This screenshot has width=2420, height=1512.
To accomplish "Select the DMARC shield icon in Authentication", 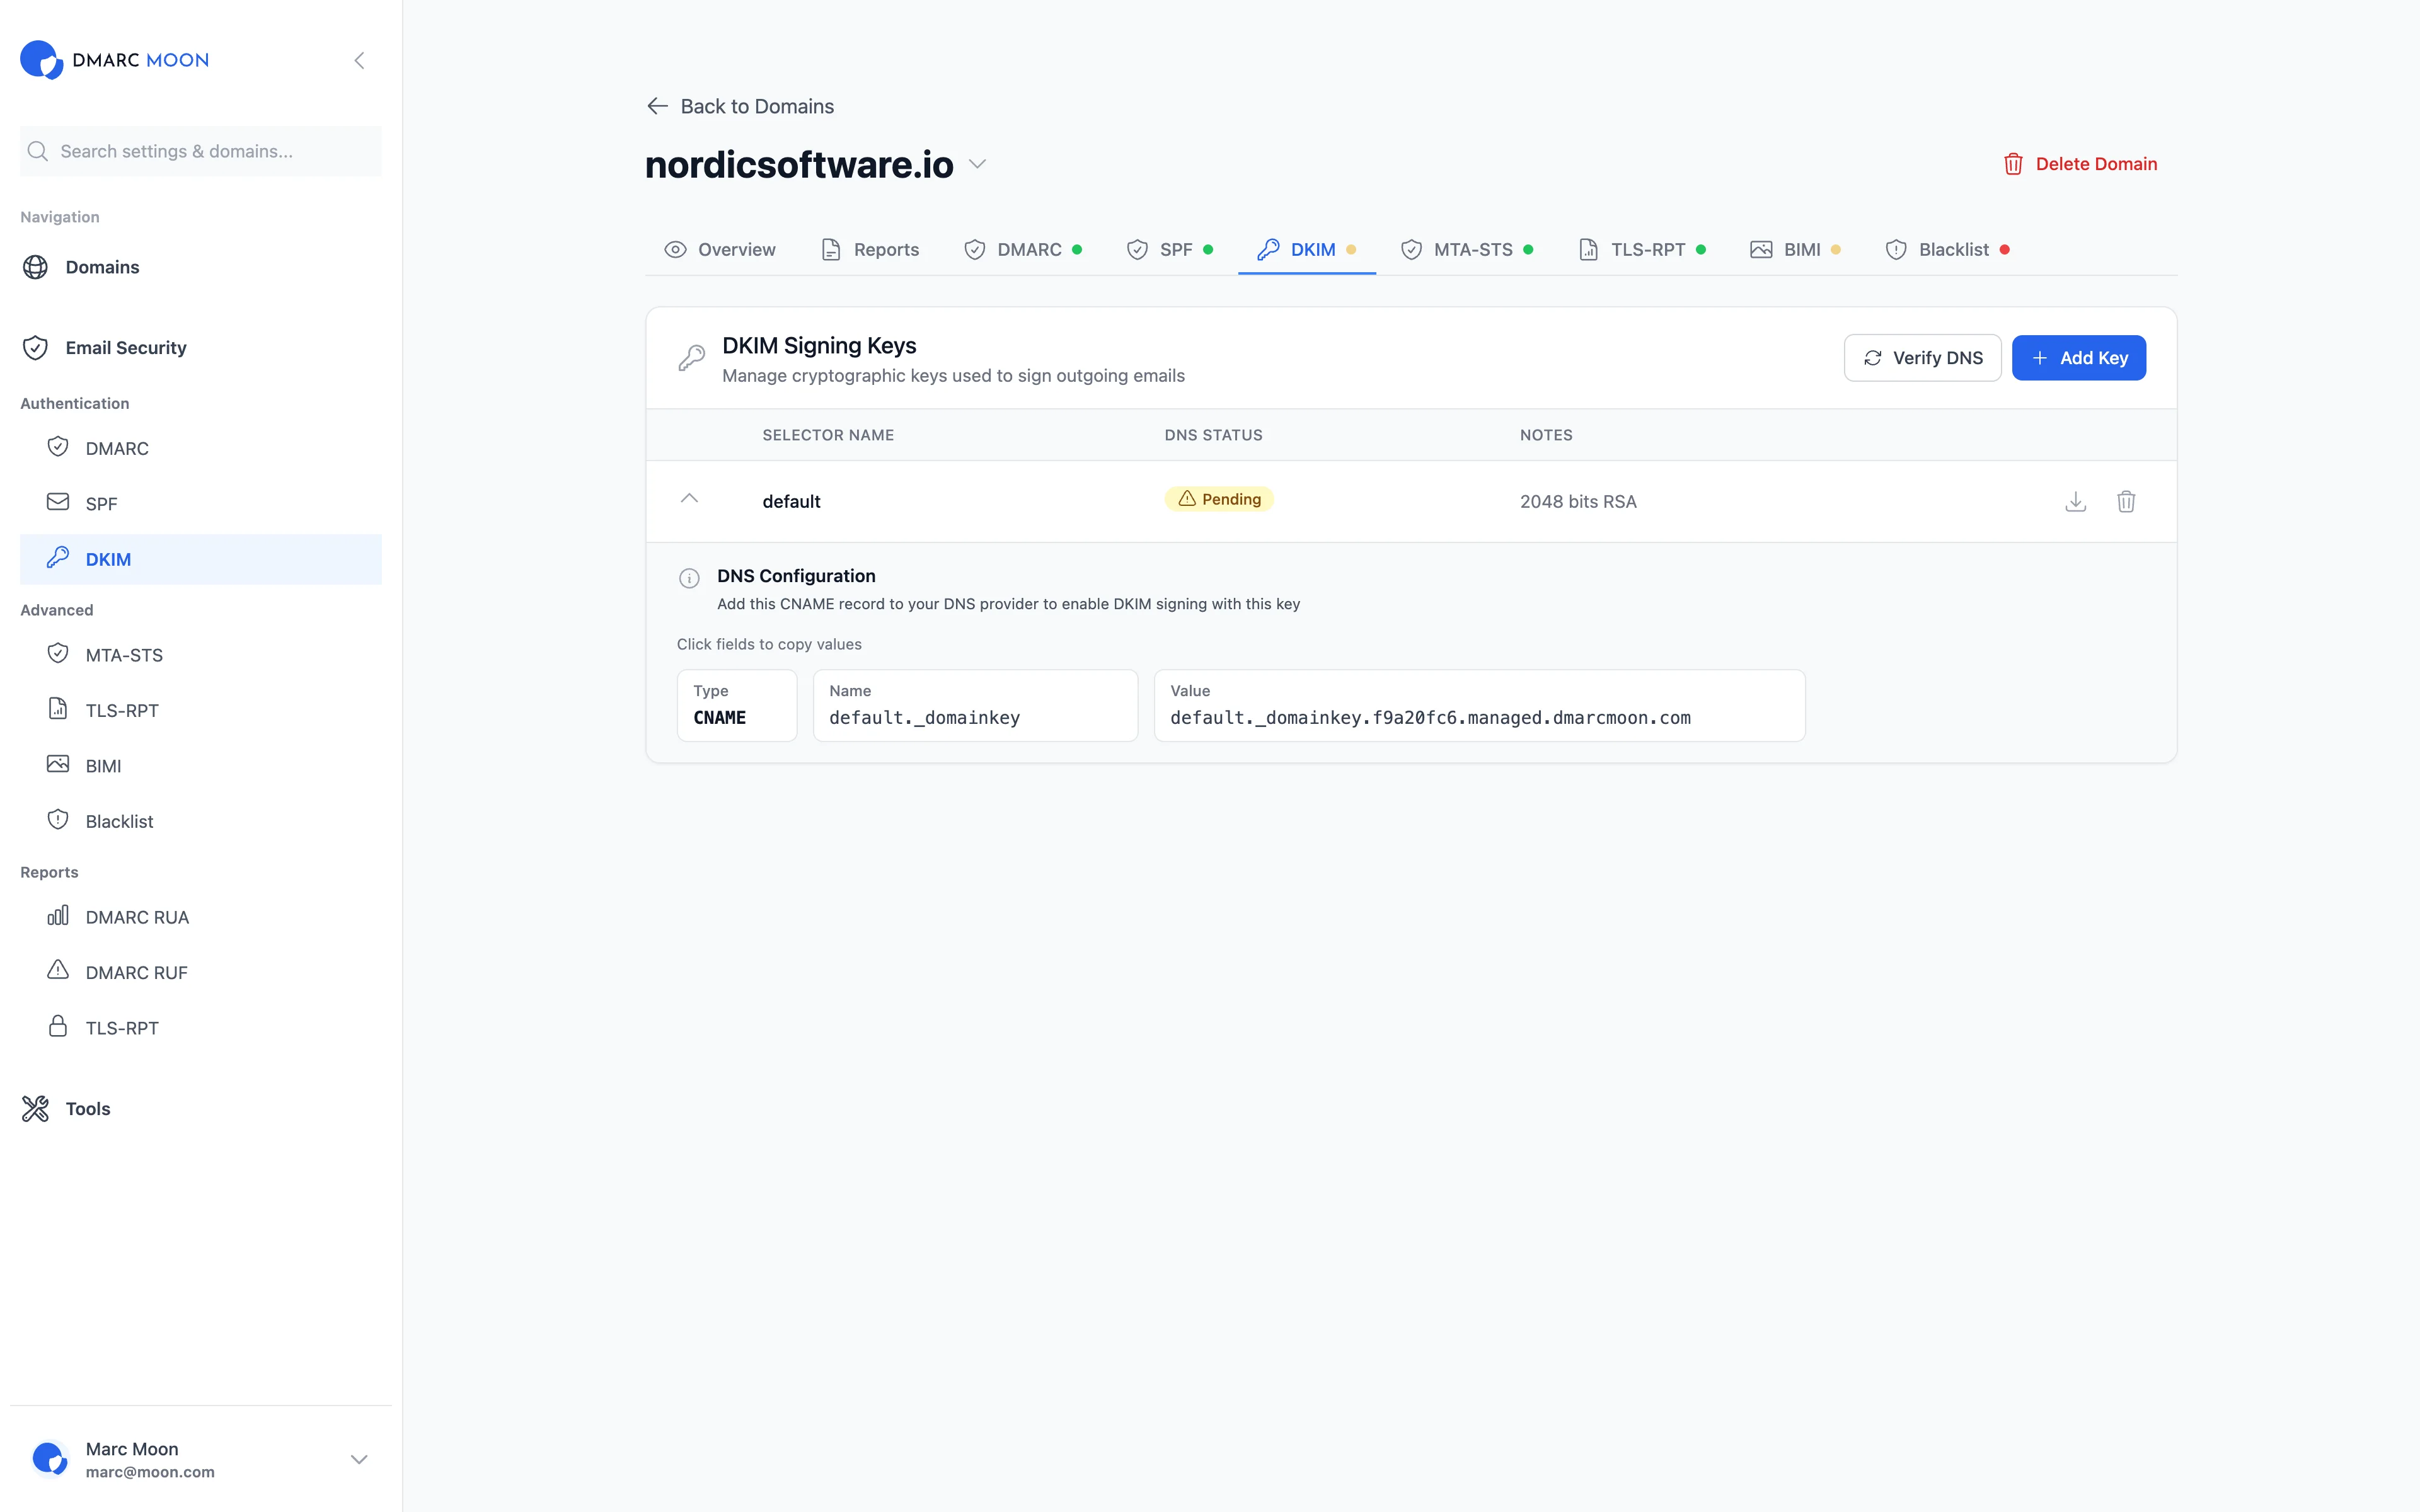I will pos(58,447).
